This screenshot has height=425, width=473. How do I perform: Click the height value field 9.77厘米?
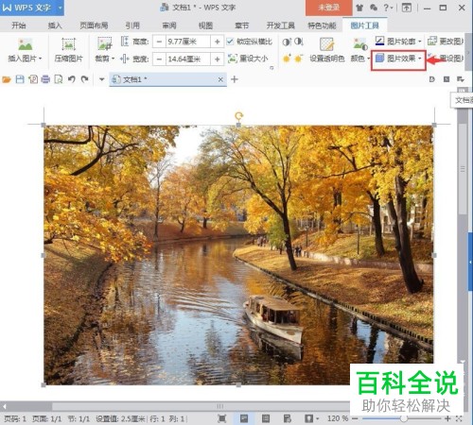tap(188, 42)
